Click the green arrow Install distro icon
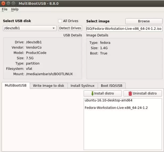This screenshot has width=164, height=152. pos(92,93)
